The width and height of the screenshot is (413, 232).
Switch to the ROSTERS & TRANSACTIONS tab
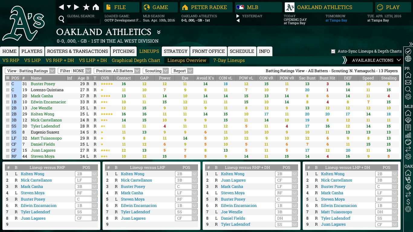pos(78,51)
